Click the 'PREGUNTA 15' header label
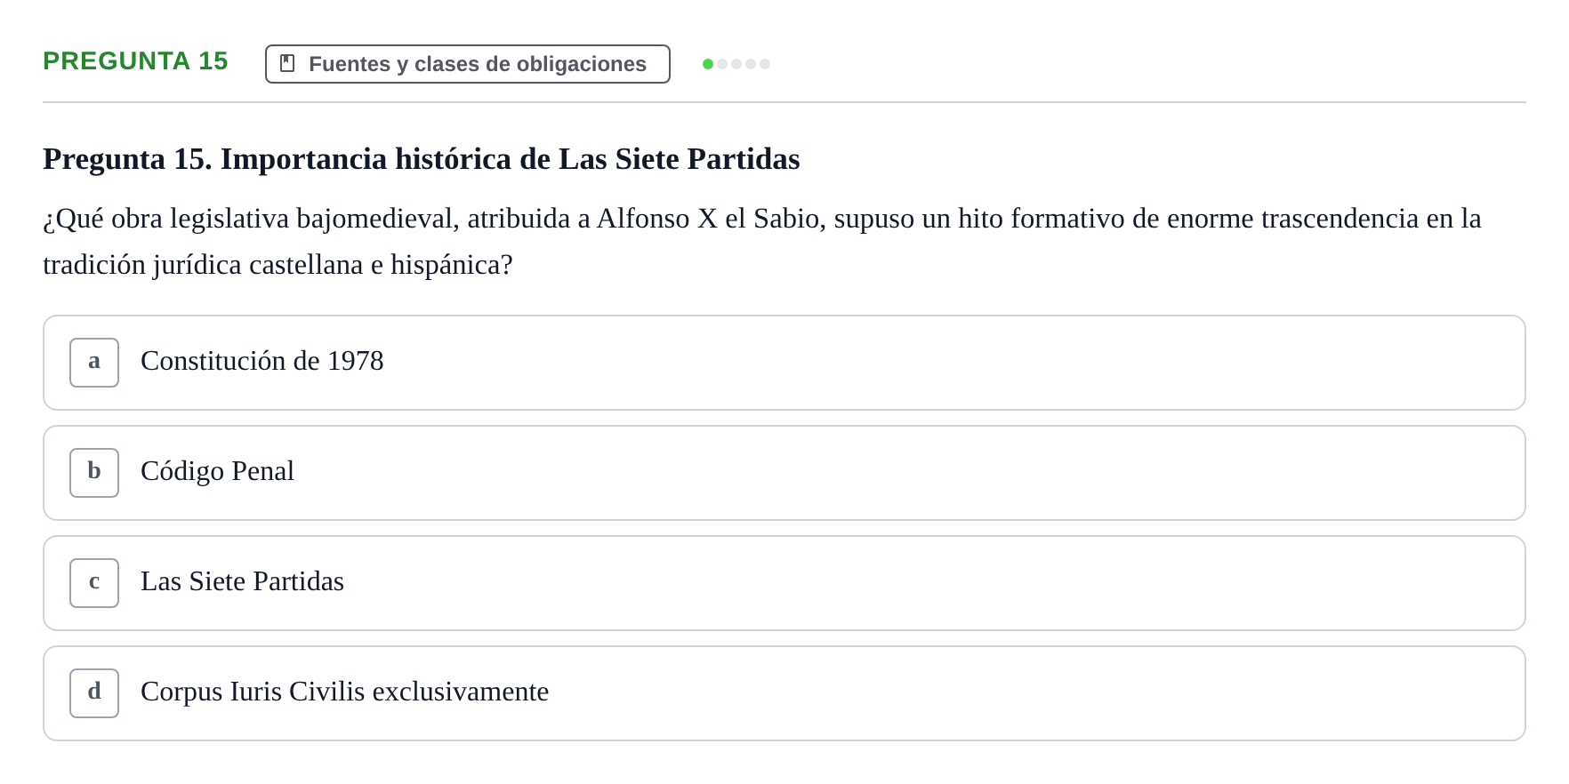Image resolution: width=1569 pixels, height=784 pixels. tap(135, 60)
